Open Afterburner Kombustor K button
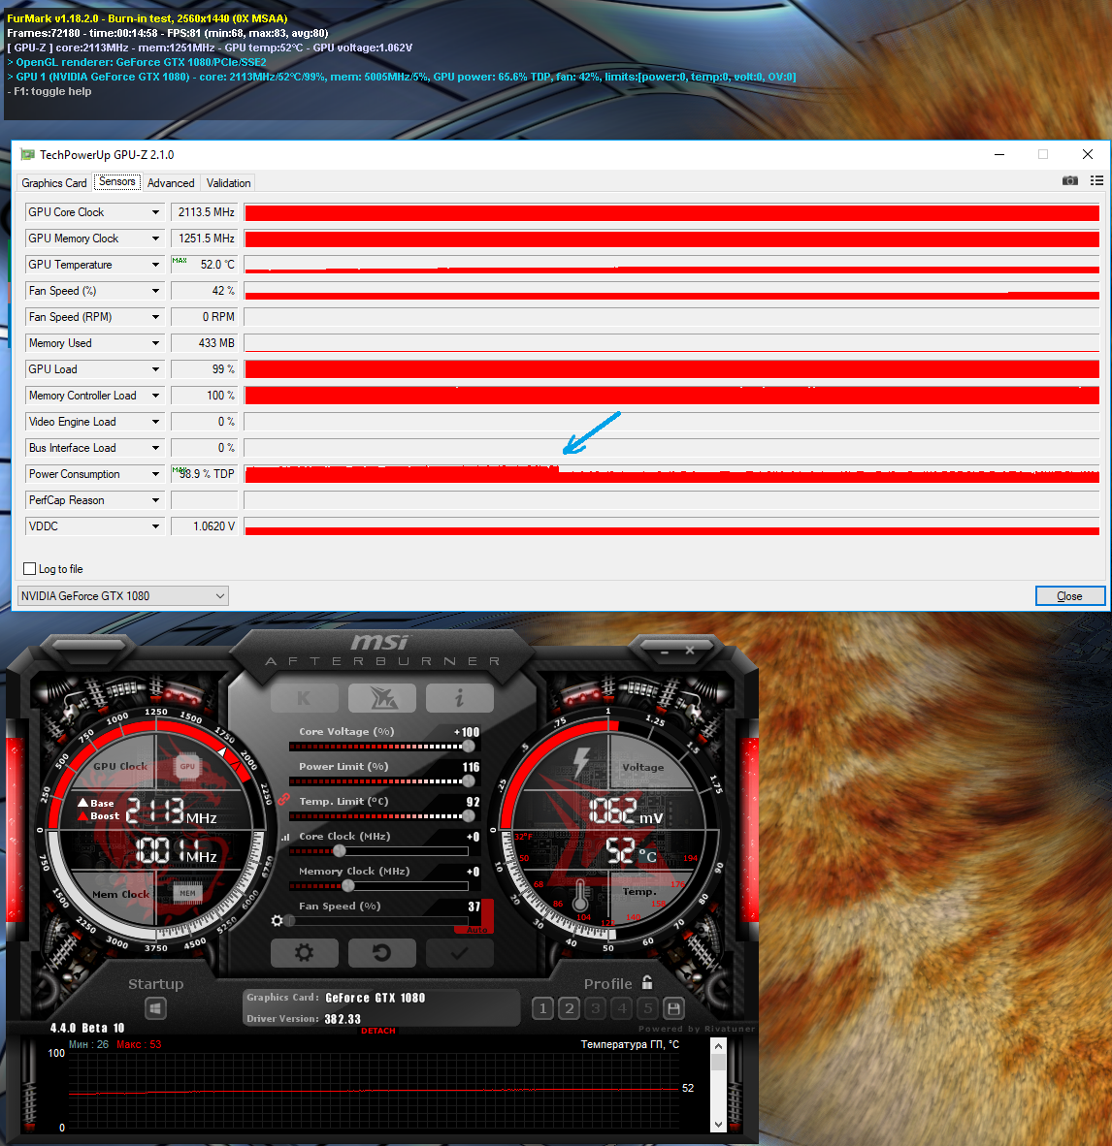Image resolution: width=1112 pixels, height=1146 pixels. click(x=305, y=698)
